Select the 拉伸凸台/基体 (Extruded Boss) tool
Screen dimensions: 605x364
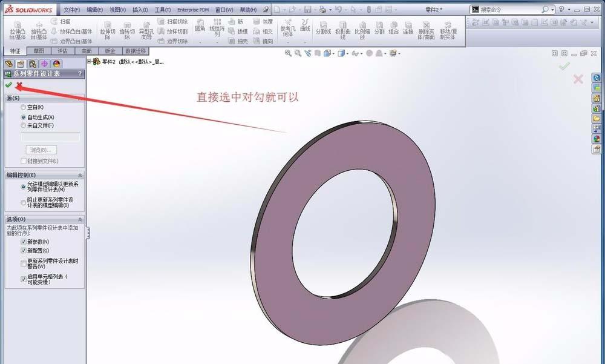[17, 30]
